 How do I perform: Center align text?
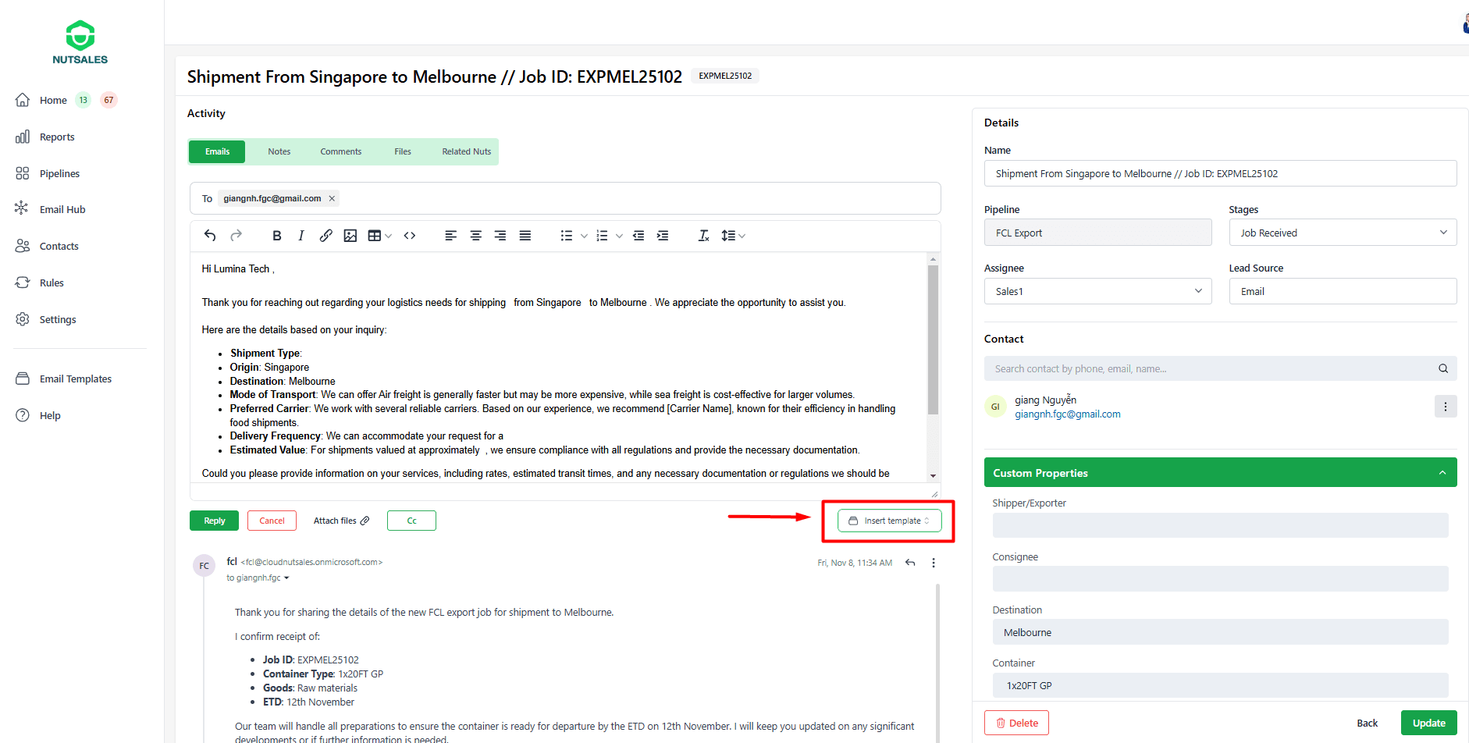pos(475,235)
